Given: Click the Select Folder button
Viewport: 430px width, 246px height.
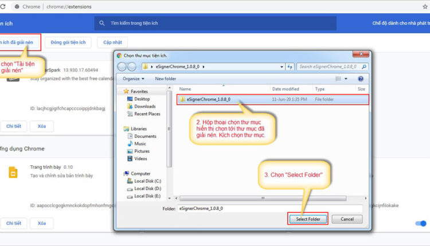Looking at the screenshot, I should (x=308, y=219).
